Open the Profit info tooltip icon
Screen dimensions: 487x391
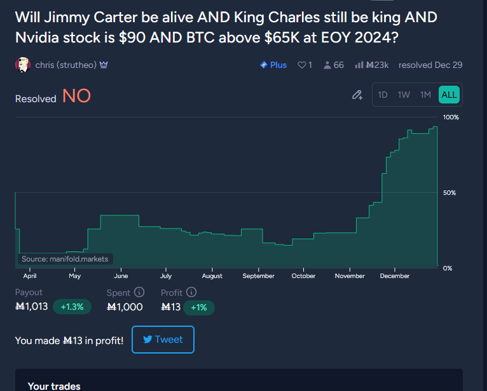[x=191, y=293]
